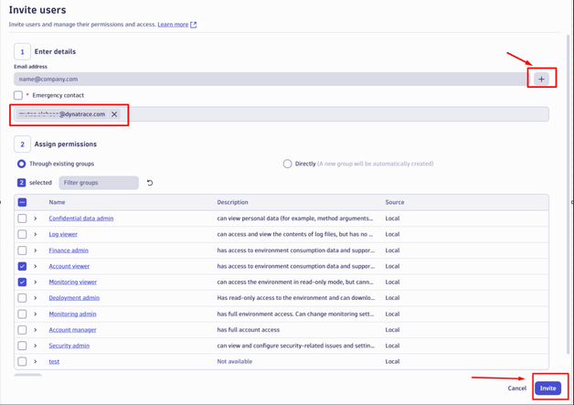This screenshot has width=574, height=405.
Task: Expand the Security admin row
Action: pos(36,346)
